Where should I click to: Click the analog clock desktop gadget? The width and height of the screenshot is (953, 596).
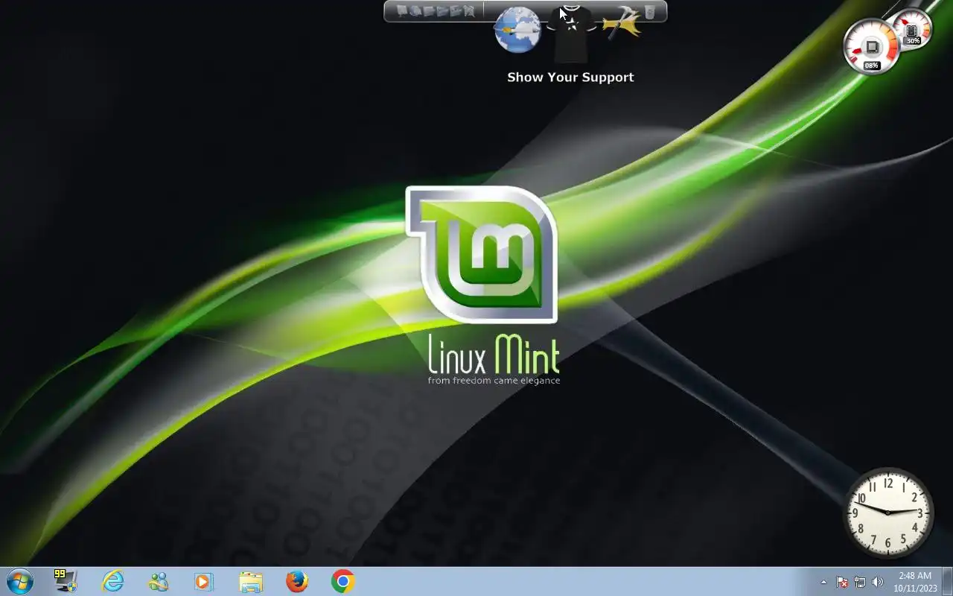tap(887, 513)
